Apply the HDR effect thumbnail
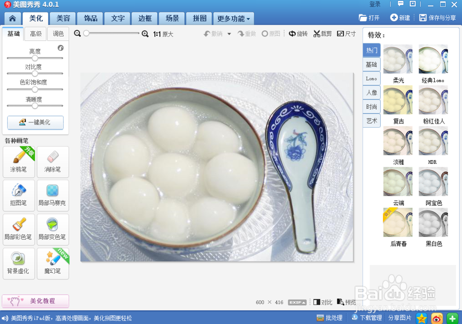 pos(433,141)
